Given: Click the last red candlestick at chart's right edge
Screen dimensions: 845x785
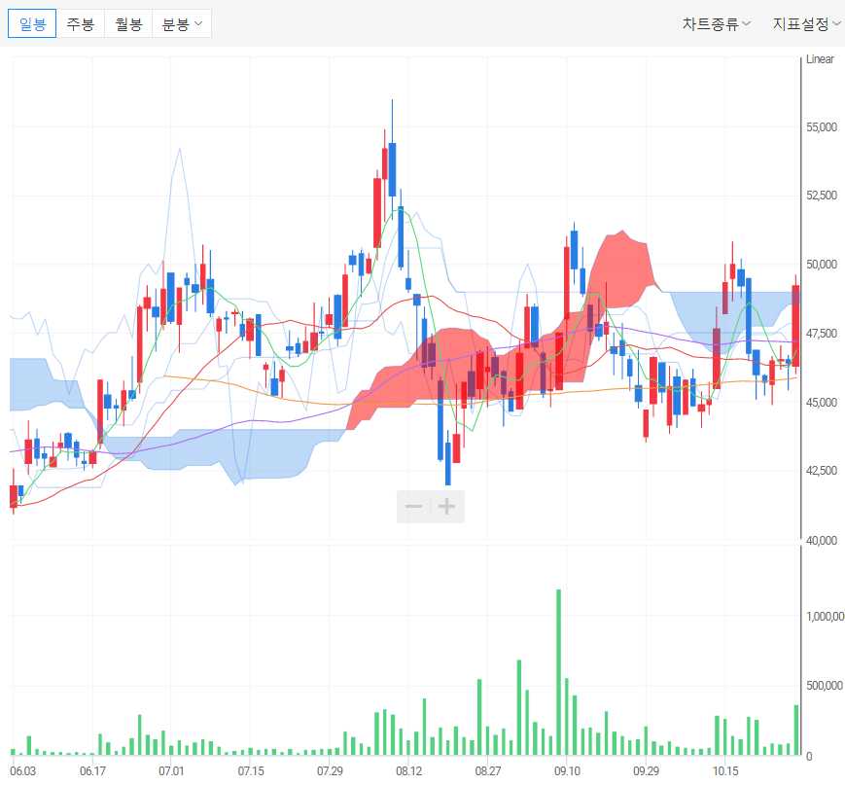Looking at the screenshot, I should point(795,324).
